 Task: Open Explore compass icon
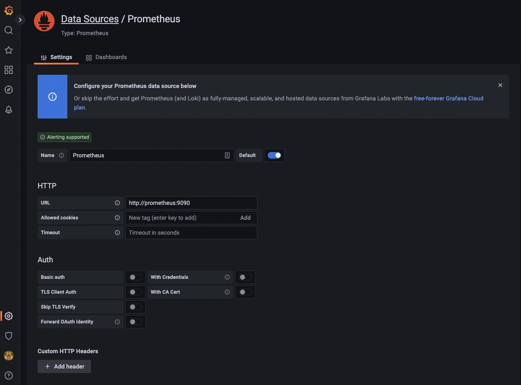click(9, 90)
